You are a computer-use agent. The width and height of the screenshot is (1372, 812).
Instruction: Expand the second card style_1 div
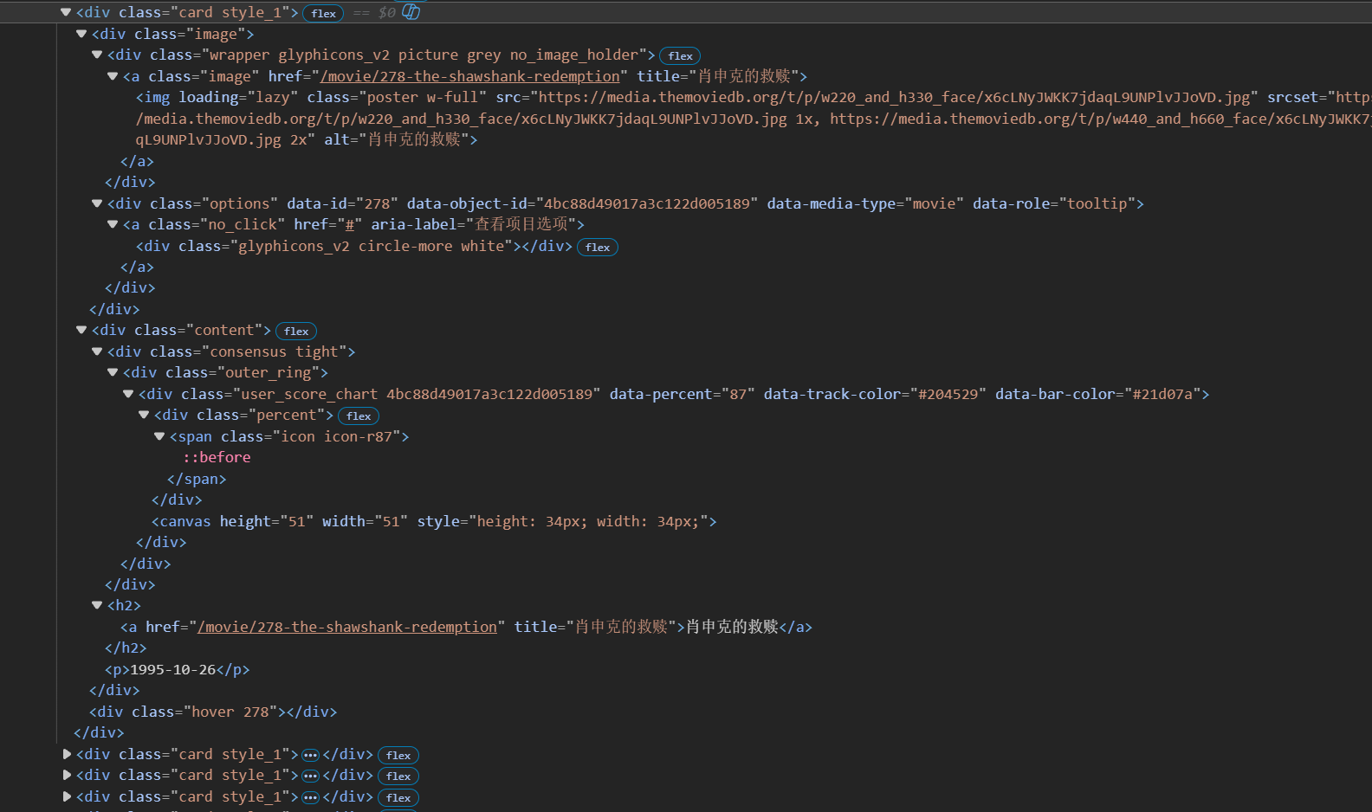(67, 754)
